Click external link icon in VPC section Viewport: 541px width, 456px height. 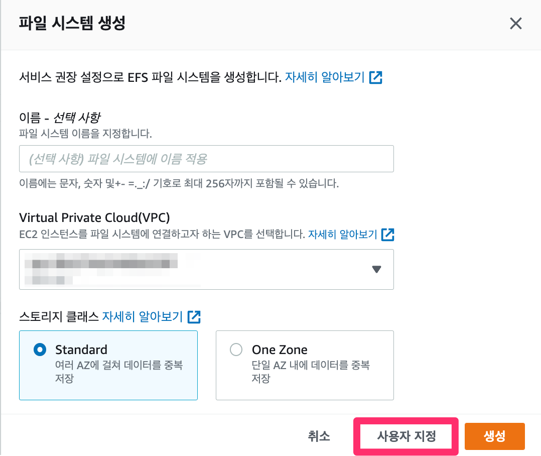(388, 234)
